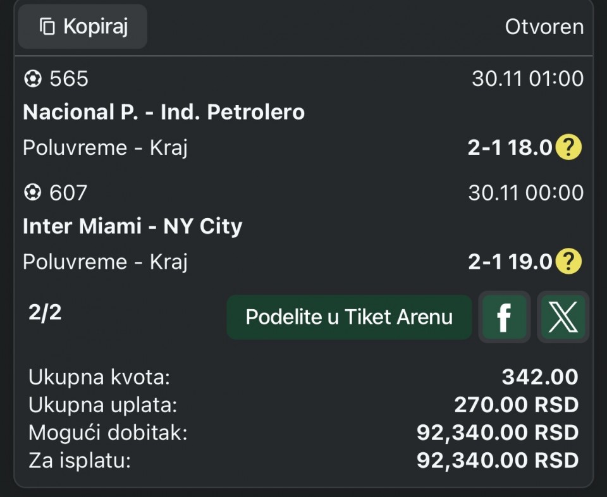Open Nacional P. - Ind. Petrolero match

pos(164,113)
